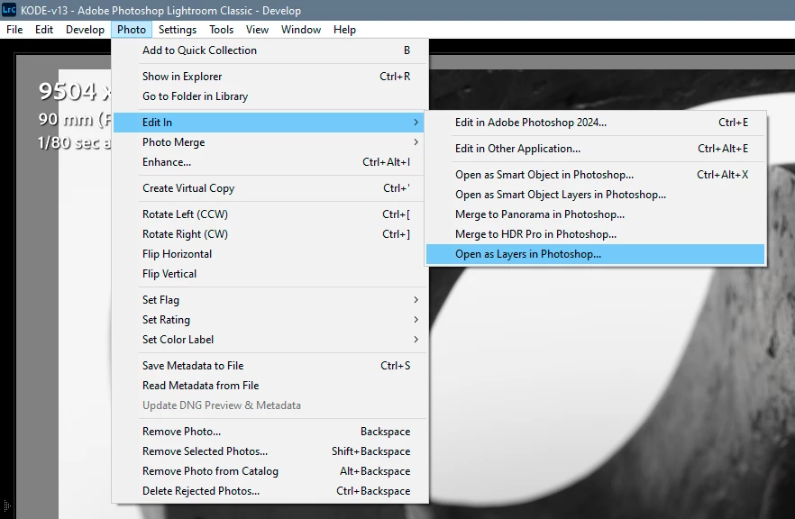
Task: Choose Flip Horizontal
Action: point(270,254)
